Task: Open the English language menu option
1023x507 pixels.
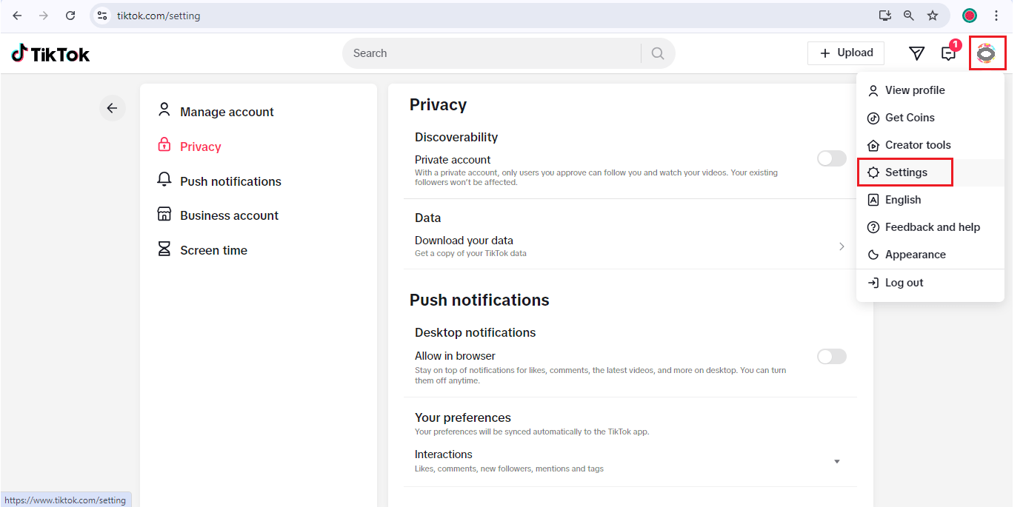Action: [902, 200]
